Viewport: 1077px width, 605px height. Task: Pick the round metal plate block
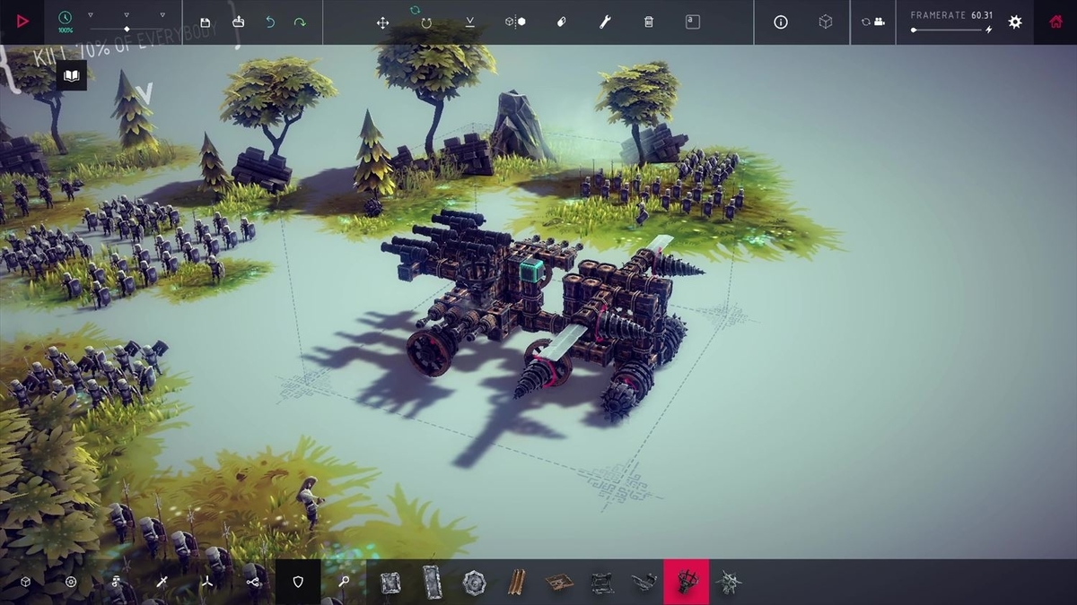[474, 583]
